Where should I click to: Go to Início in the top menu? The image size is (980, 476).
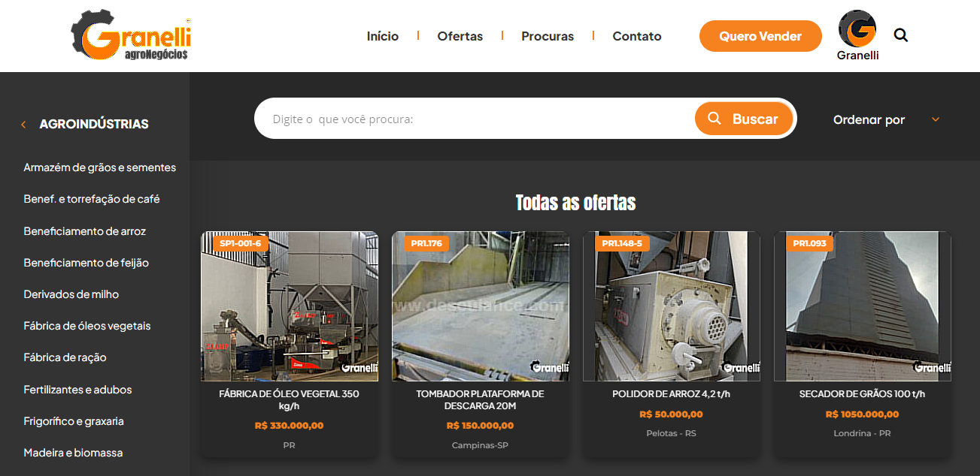point(383,36)
